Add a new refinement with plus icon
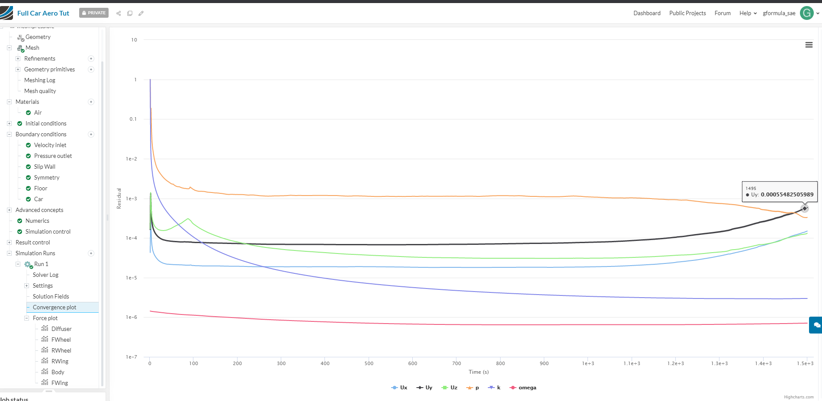 91,59
